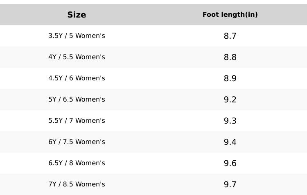
Task: Select the 3.5Y / 5 Women's size
Action: pyautogui.click(x=77, y=36)
